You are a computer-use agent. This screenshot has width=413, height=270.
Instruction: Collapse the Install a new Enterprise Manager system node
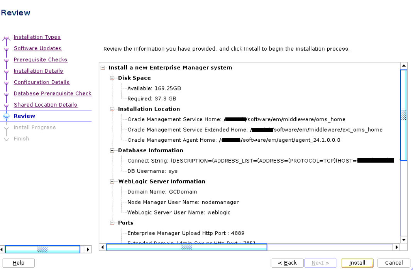pos(103,68)
